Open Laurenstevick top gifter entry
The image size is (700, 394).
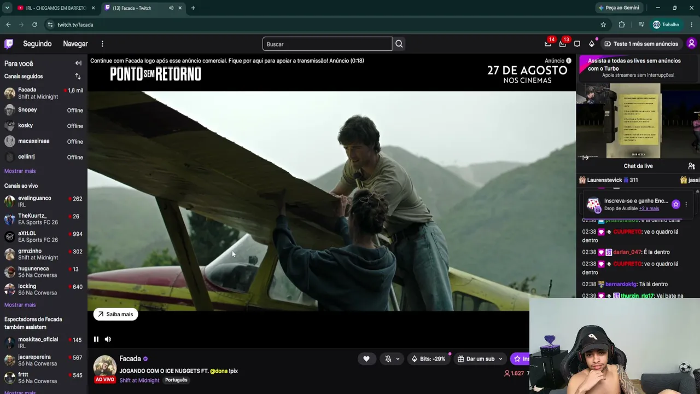[x=608, y=180]
